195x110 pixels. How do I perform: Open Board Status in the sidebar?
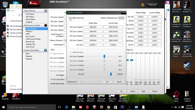30,19
